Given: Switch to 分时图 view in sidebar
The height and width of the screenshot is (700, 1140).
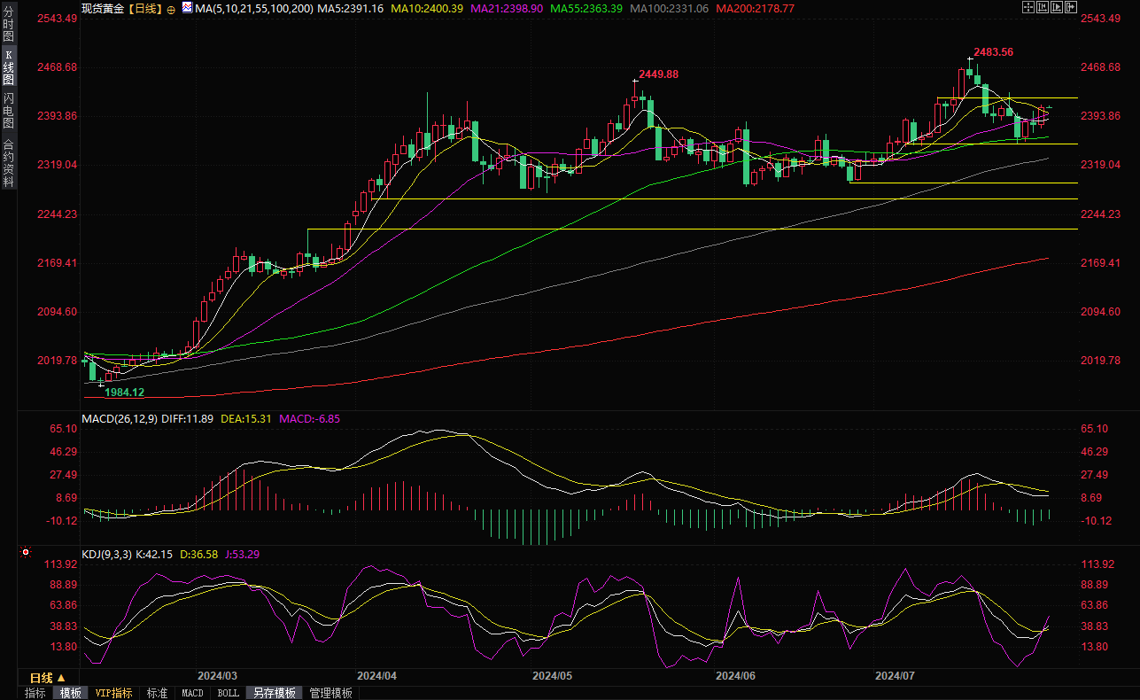Looking at the screenshot, I should pos(8,24).
